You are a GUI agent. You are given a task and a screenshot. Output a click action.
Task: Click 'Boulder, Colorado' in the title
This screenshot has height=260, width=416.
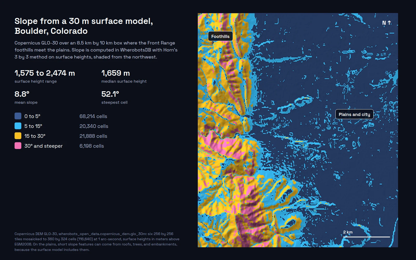click(51, 31)
